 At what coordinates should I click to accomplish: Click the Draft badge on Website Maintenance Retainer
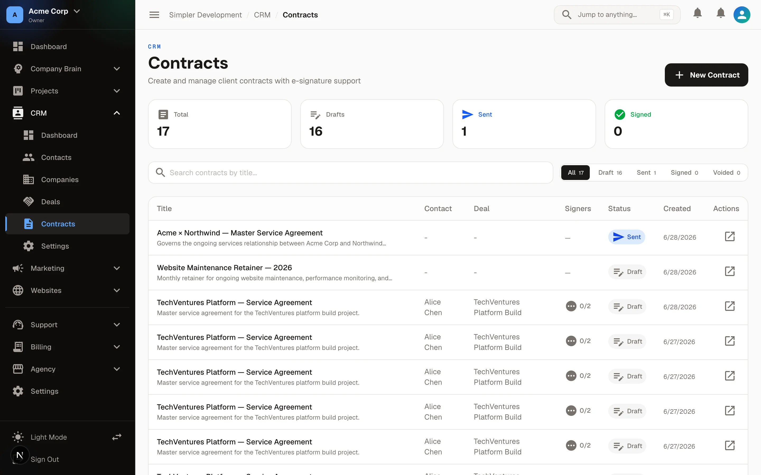(627, 272)
